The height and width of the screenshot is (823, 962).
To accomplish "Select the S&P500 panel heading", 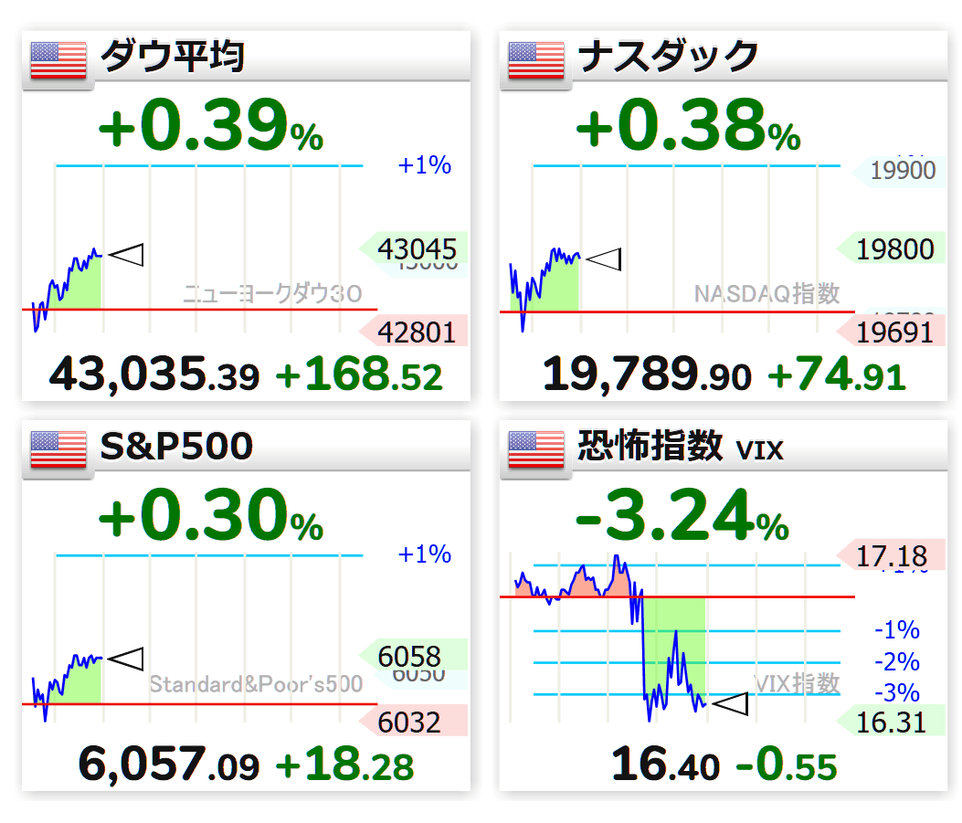I will click(x=176, y=446).
